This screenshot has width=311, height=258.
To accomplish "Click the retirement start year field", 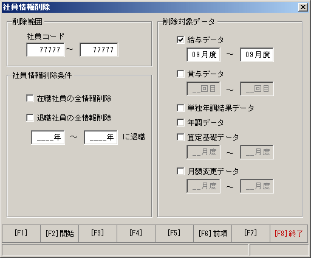I will [48, 138].
